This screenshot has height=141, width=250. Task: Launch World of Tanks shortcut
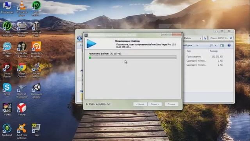tap(36, 29)
